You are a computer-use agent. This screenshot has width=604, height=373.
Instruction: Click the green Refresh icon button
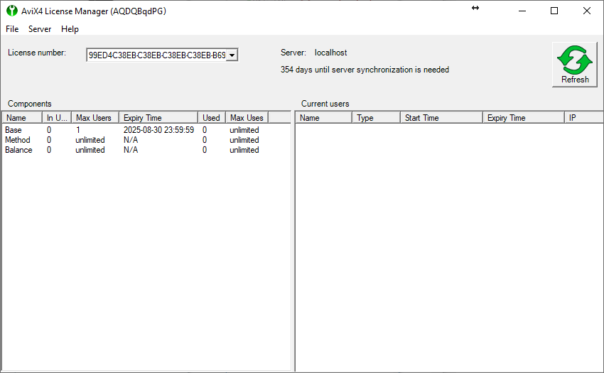[574, 65]
